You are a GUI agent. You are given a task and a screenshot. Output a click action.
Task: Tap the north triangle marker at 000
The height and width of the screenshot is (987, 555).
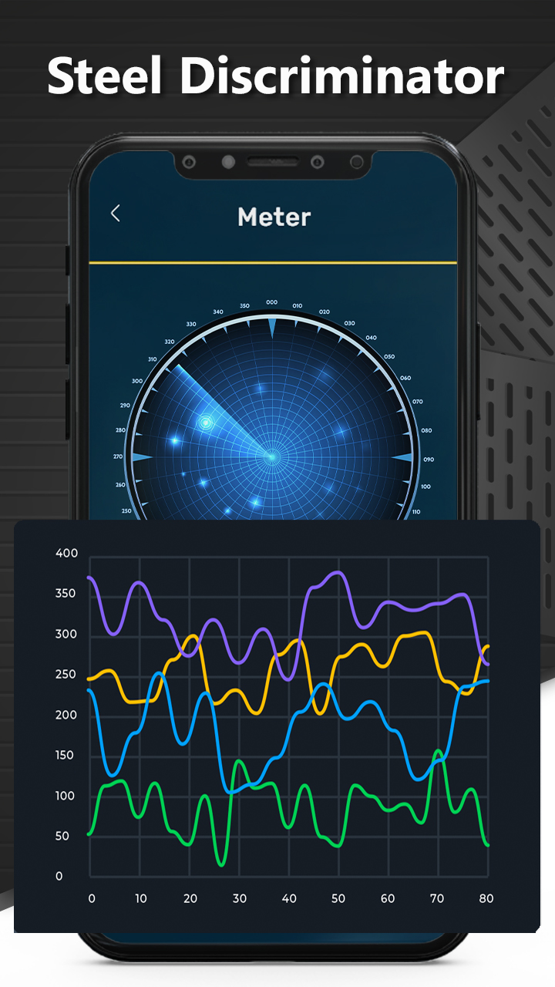(271, 326)
